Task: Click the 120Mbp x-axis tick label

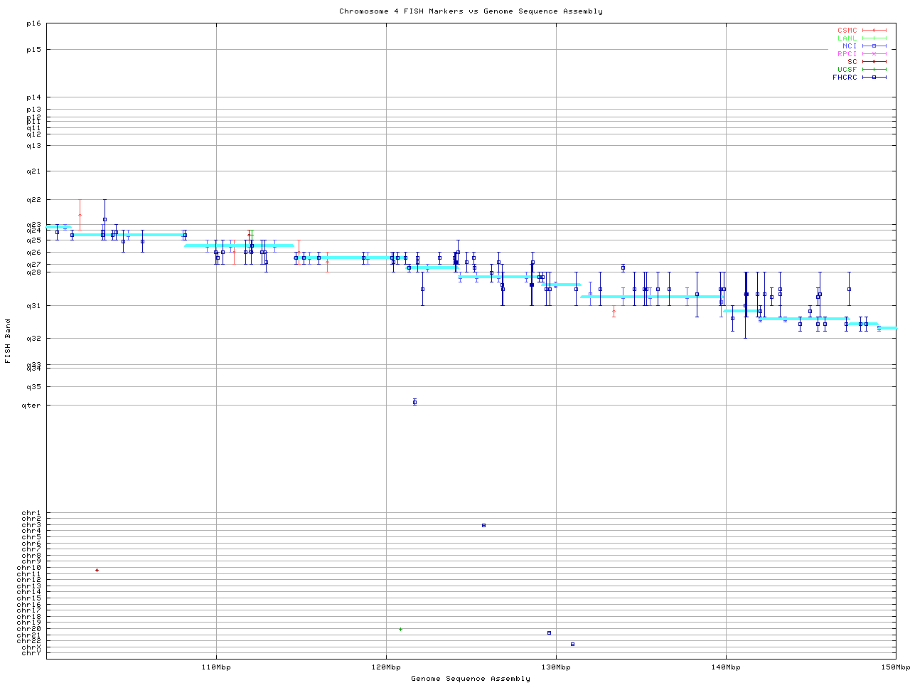Action: 386,667
